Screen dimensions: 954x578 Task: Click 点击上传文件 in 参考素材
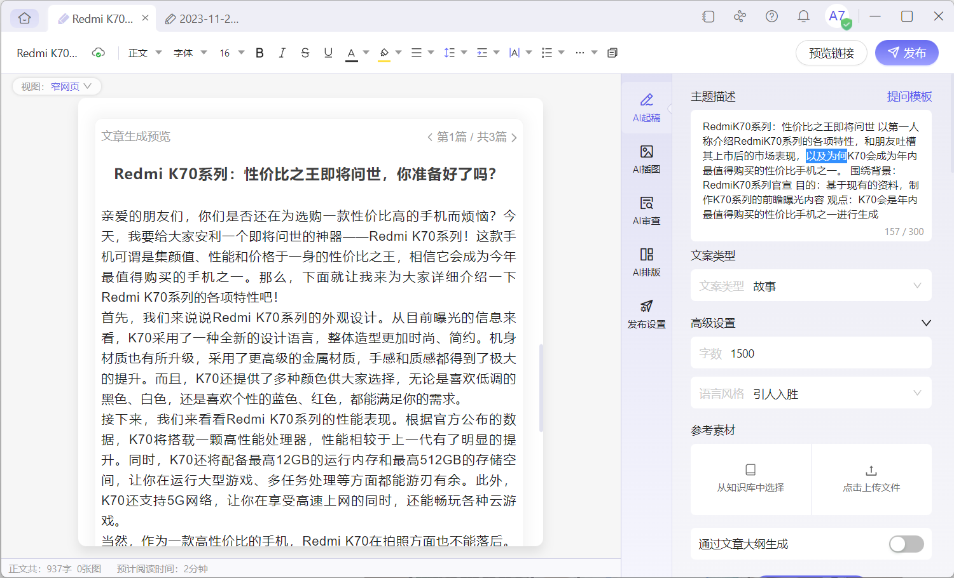coord(871,479)
